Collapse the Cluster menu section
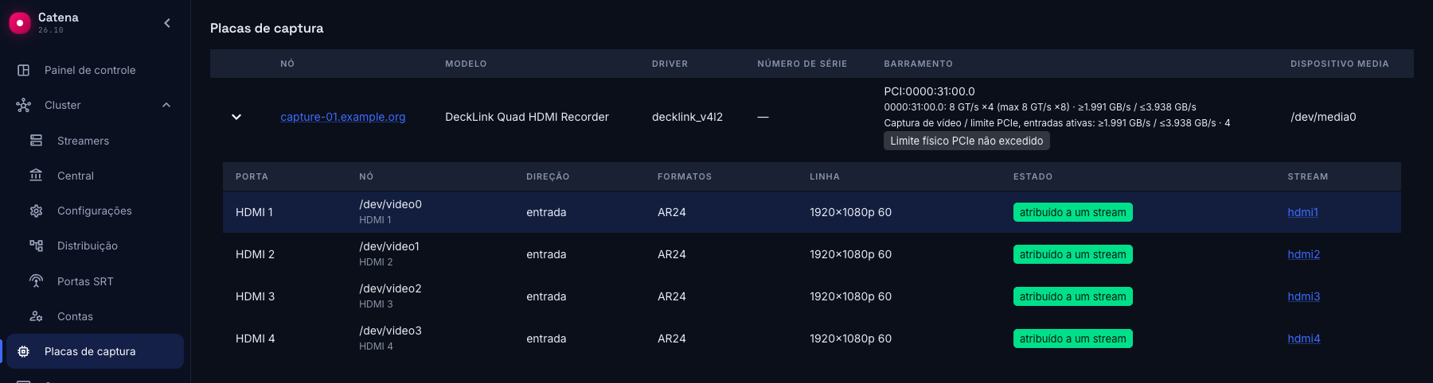This screenshot has width=1433, height=383. click(166, 105)
